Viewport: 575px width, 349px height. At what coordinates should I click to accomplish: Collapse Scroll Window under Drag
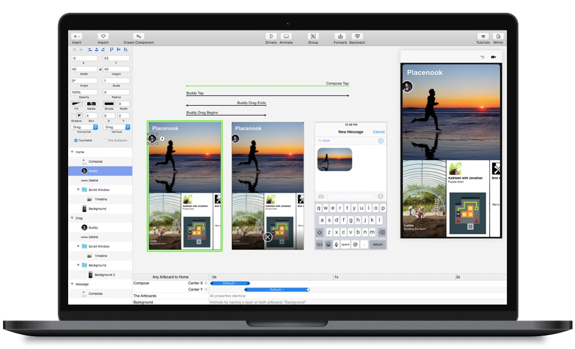78,246
